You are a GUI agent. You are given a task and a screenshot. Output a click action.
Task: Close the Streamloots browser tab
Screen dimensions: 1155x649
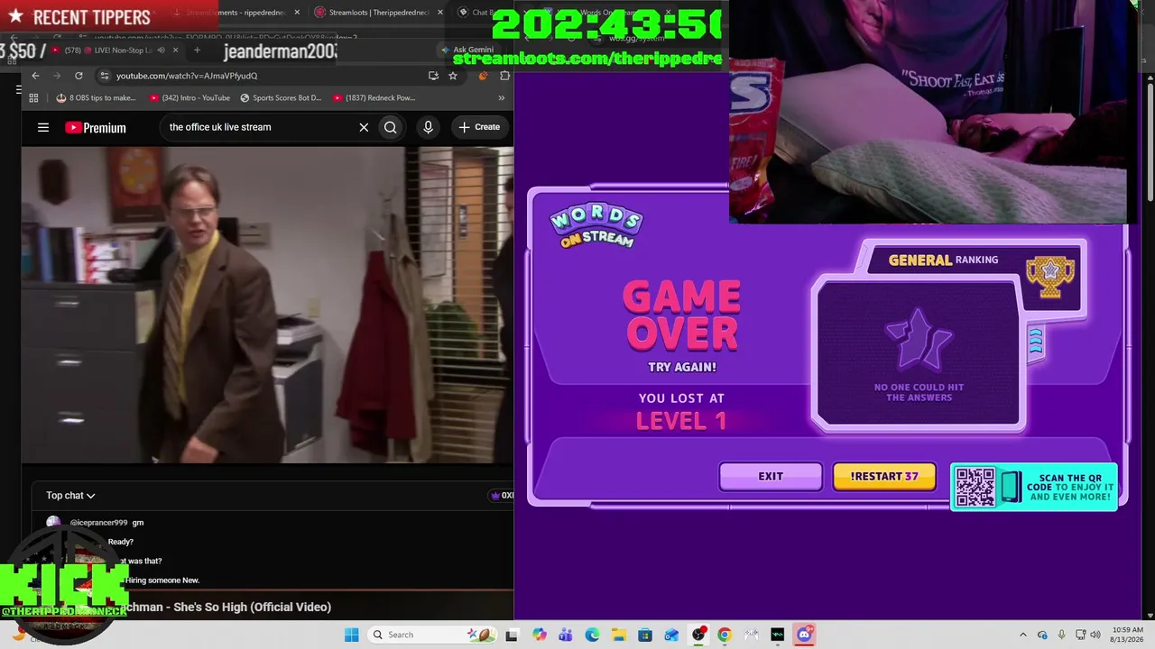(x=440, y=13)
